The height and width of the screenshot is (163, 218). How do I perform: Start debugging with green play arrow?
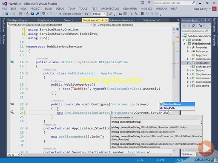tap(60, 14)
